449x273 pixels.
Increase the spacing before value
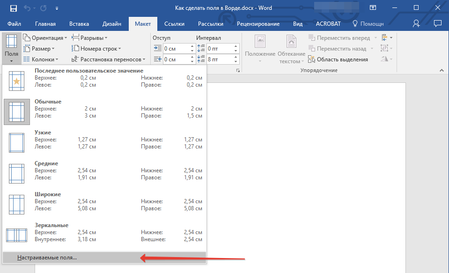[236, 46]
